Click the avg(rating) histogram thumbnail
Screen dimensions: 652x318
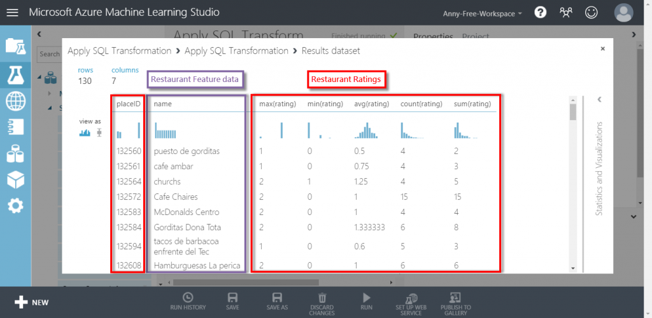click(366, 130)
